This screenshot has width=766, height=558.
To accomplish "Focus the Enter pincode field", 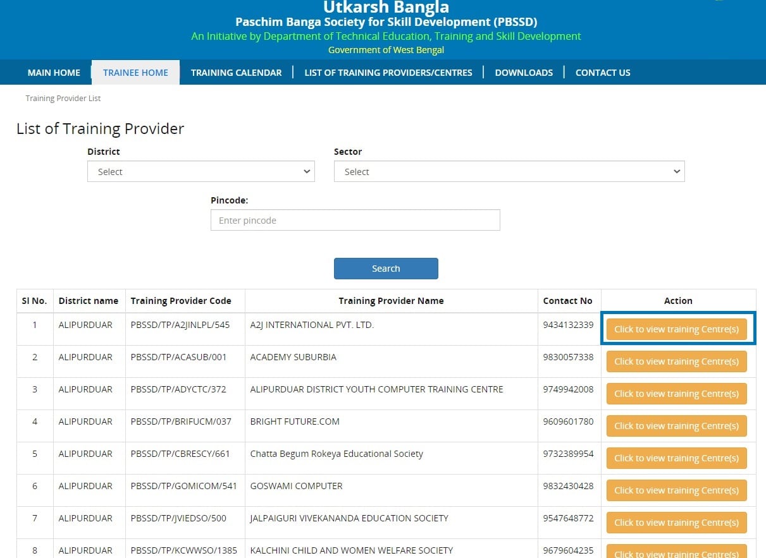I will click(x=355, y=220).
